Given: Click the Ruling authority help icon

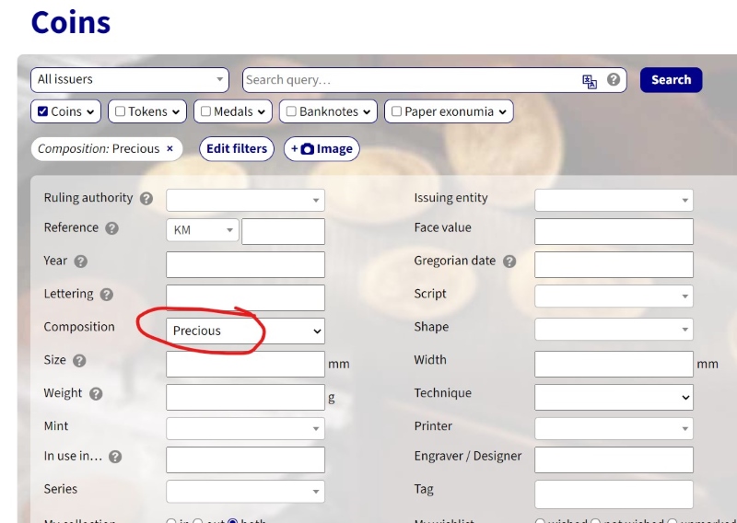Looking at the screenshot, I should pos(146,198).
